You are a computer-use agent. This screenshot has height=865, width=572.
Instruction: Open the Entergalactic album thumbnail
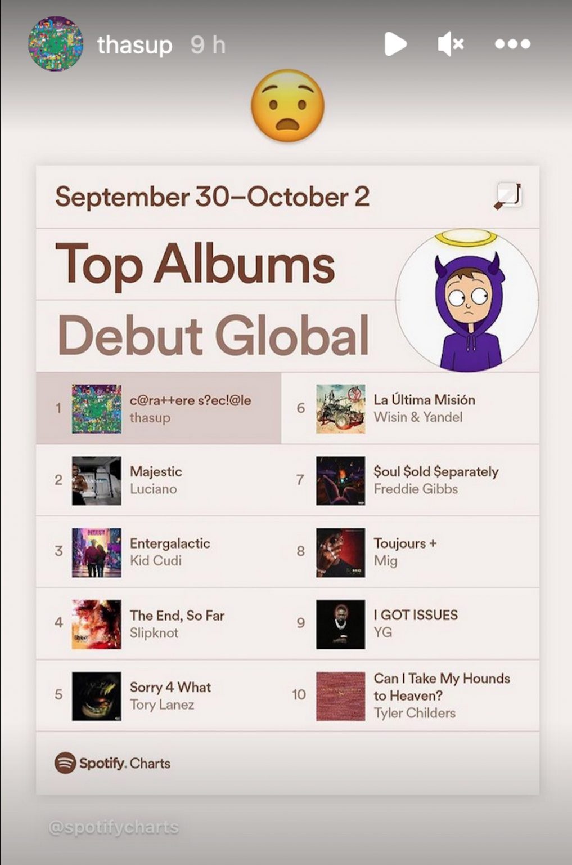96,552
